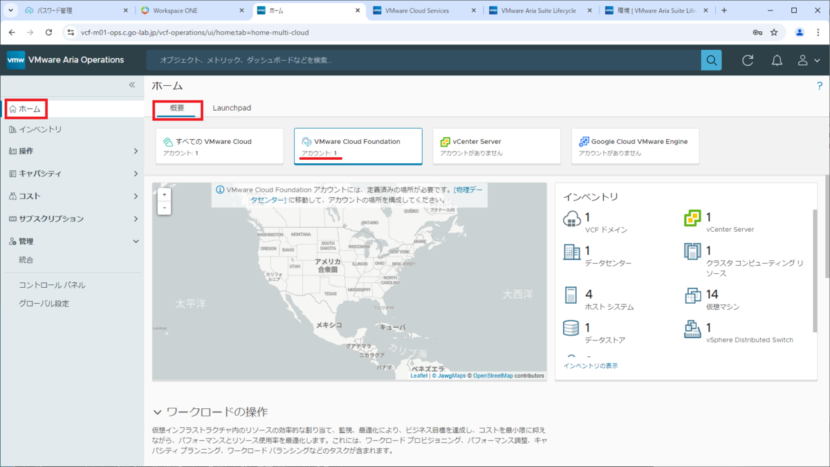Open the JawgMaps attribution link
Screen dimensions: 830x467
click(452, 376)
